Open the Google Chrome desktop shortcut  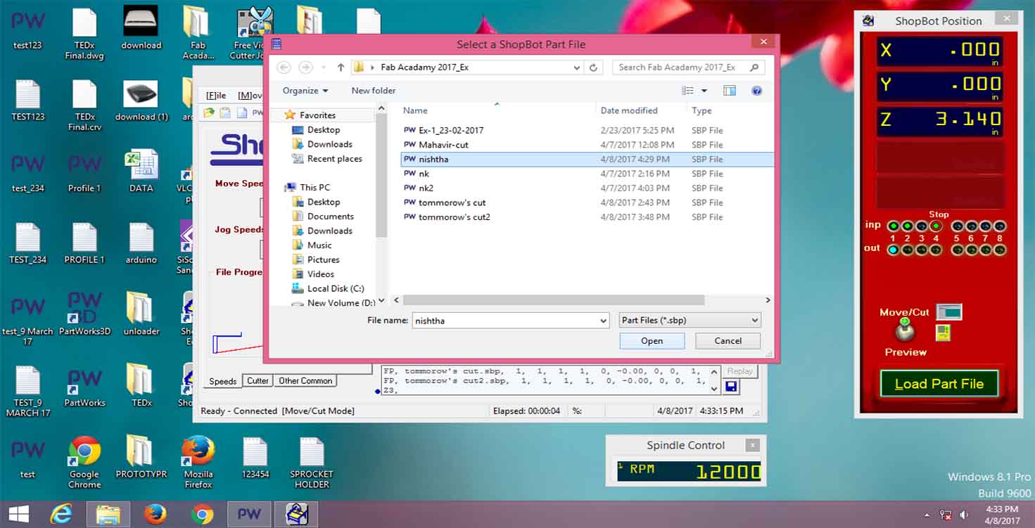pyautogui.click(x=84, y=462)
